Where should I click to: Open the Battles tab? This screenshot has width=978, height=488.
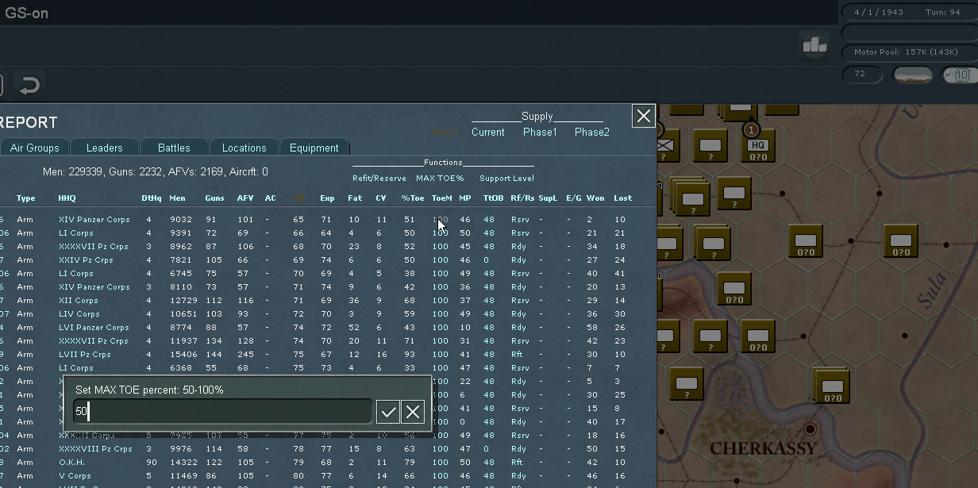174,148
